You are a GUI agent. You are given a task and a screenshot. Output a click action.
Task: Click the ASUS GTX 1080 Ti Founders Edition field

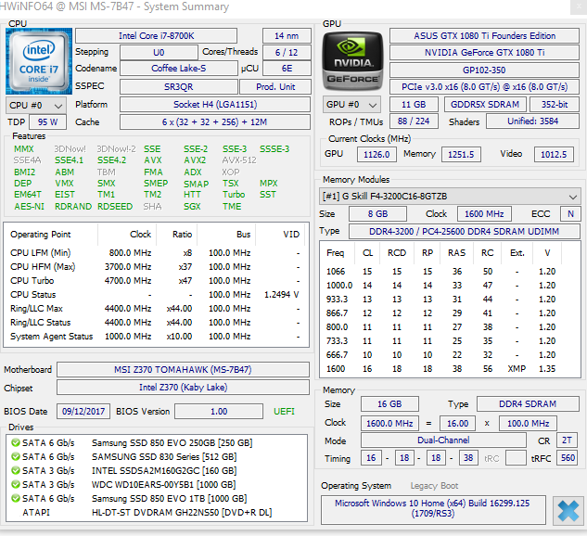click(x=484, y=36)
